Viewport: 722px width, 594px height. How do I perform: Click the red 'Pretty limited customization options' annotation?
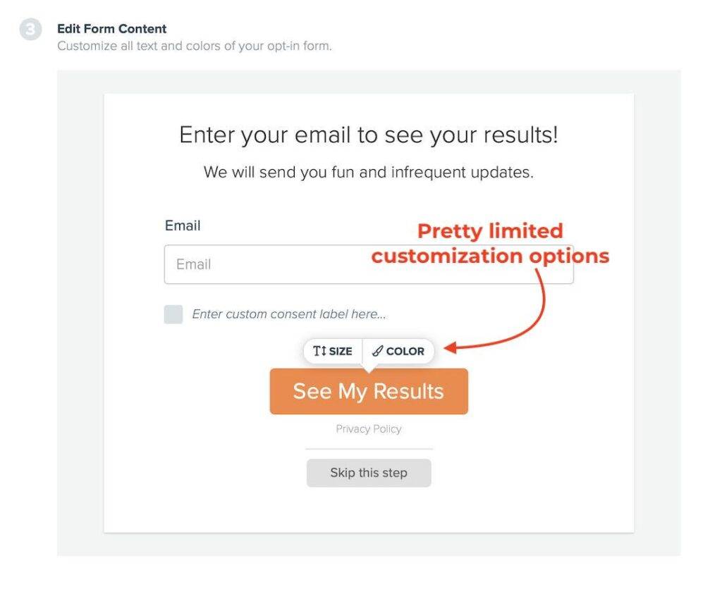[x=491, y=243]
